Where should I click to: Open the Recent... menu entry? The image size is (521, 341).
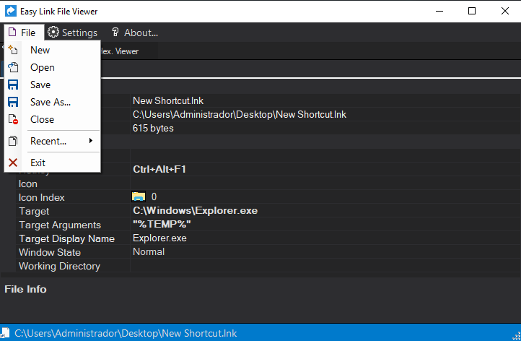53,141
